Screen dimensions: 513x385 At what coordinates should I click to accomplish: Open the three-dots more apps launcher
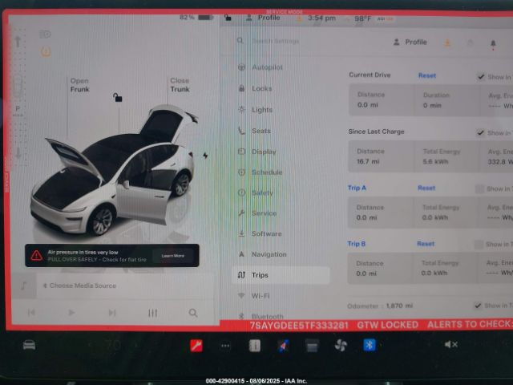pos(225,346)
